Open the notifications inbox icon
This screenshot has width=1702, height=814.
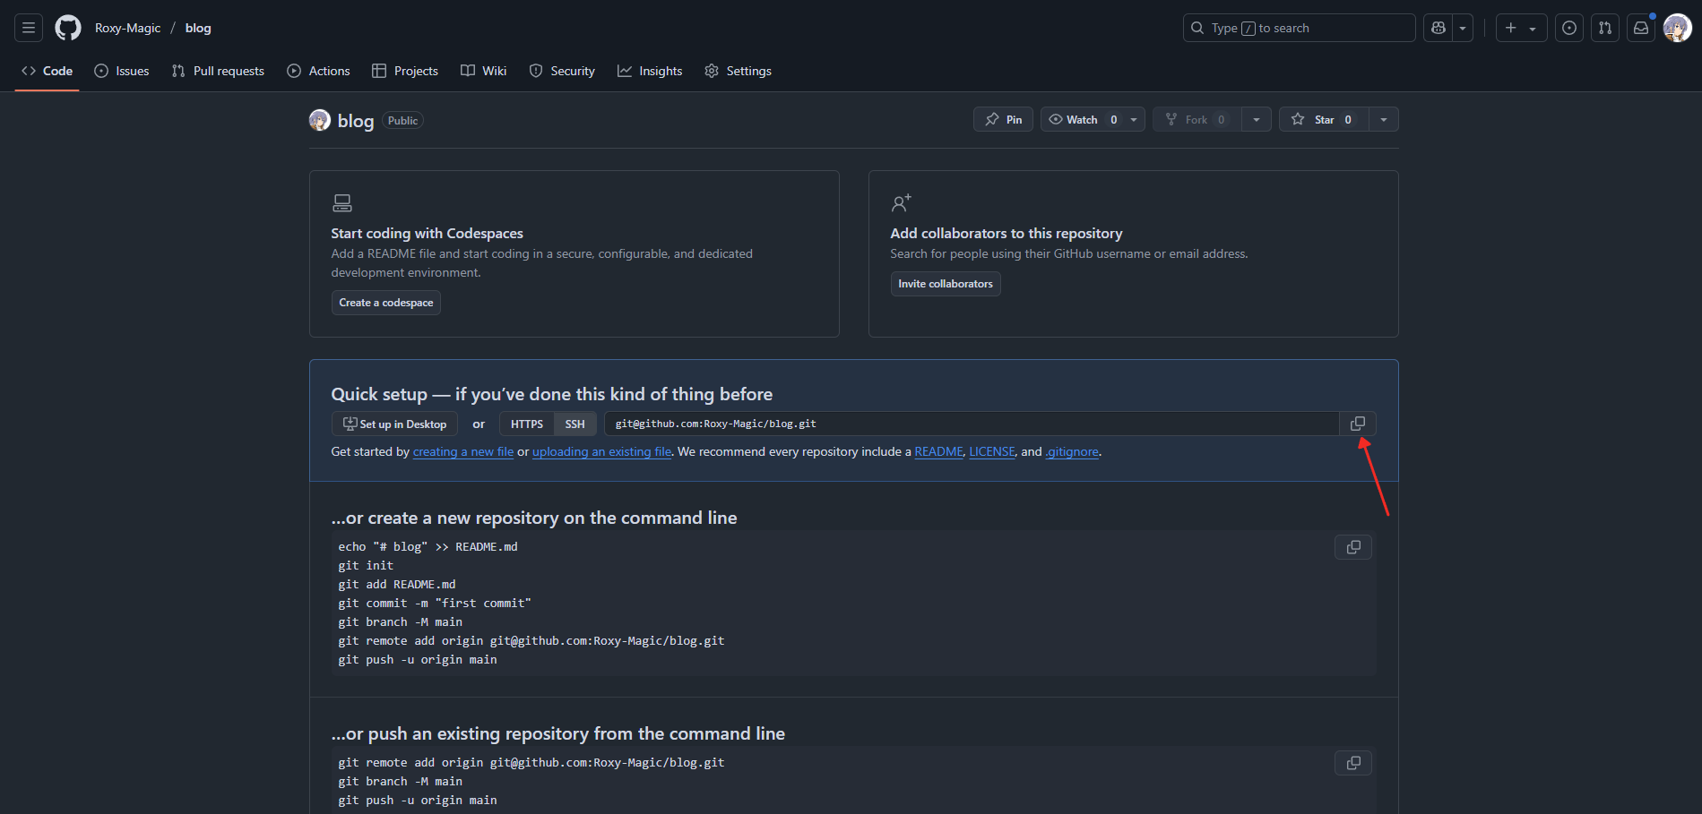(1641, 28)
